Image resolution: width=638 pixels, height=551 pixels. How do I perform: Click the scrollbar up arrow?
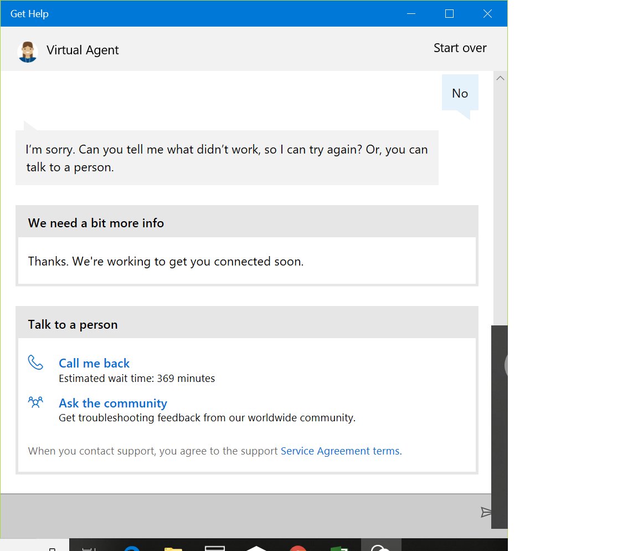click(500, 78)
